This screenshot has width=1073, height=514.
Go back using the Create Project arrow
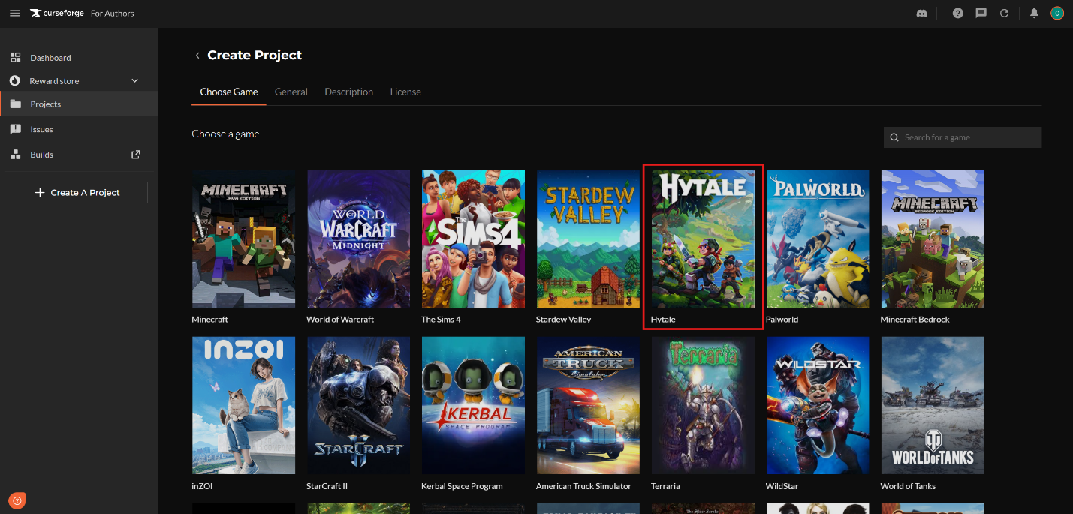click(197, 56)
